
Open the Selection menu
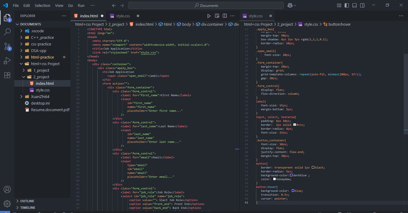coord(43,5)
